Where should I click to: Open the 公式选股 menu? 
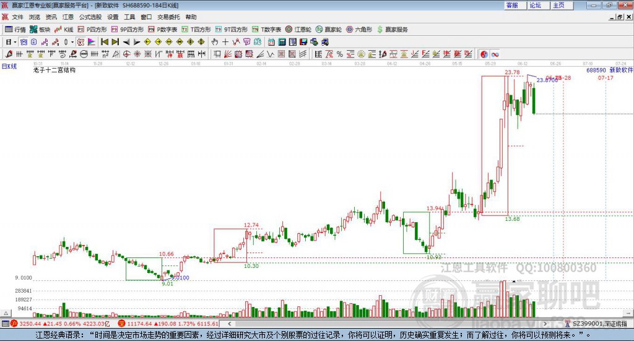pos(90,17)
